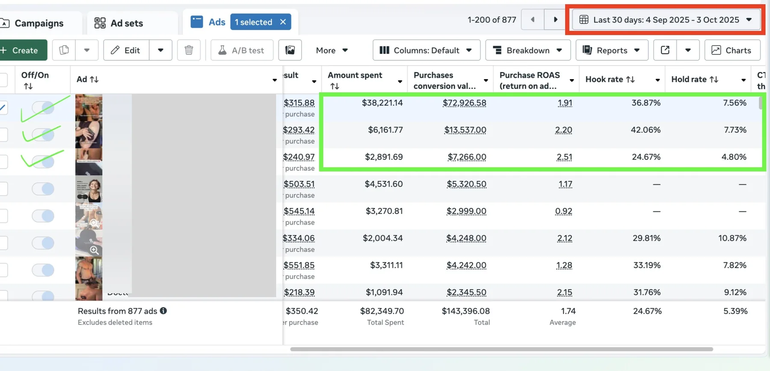Open the Columns: Default dropdown

coord(426,50)
